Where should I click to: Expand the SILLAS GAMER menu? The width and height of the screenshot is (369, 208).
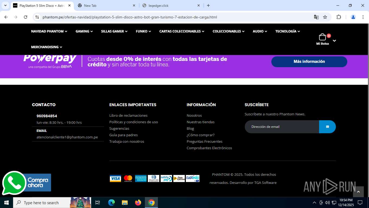pos(114,31)
